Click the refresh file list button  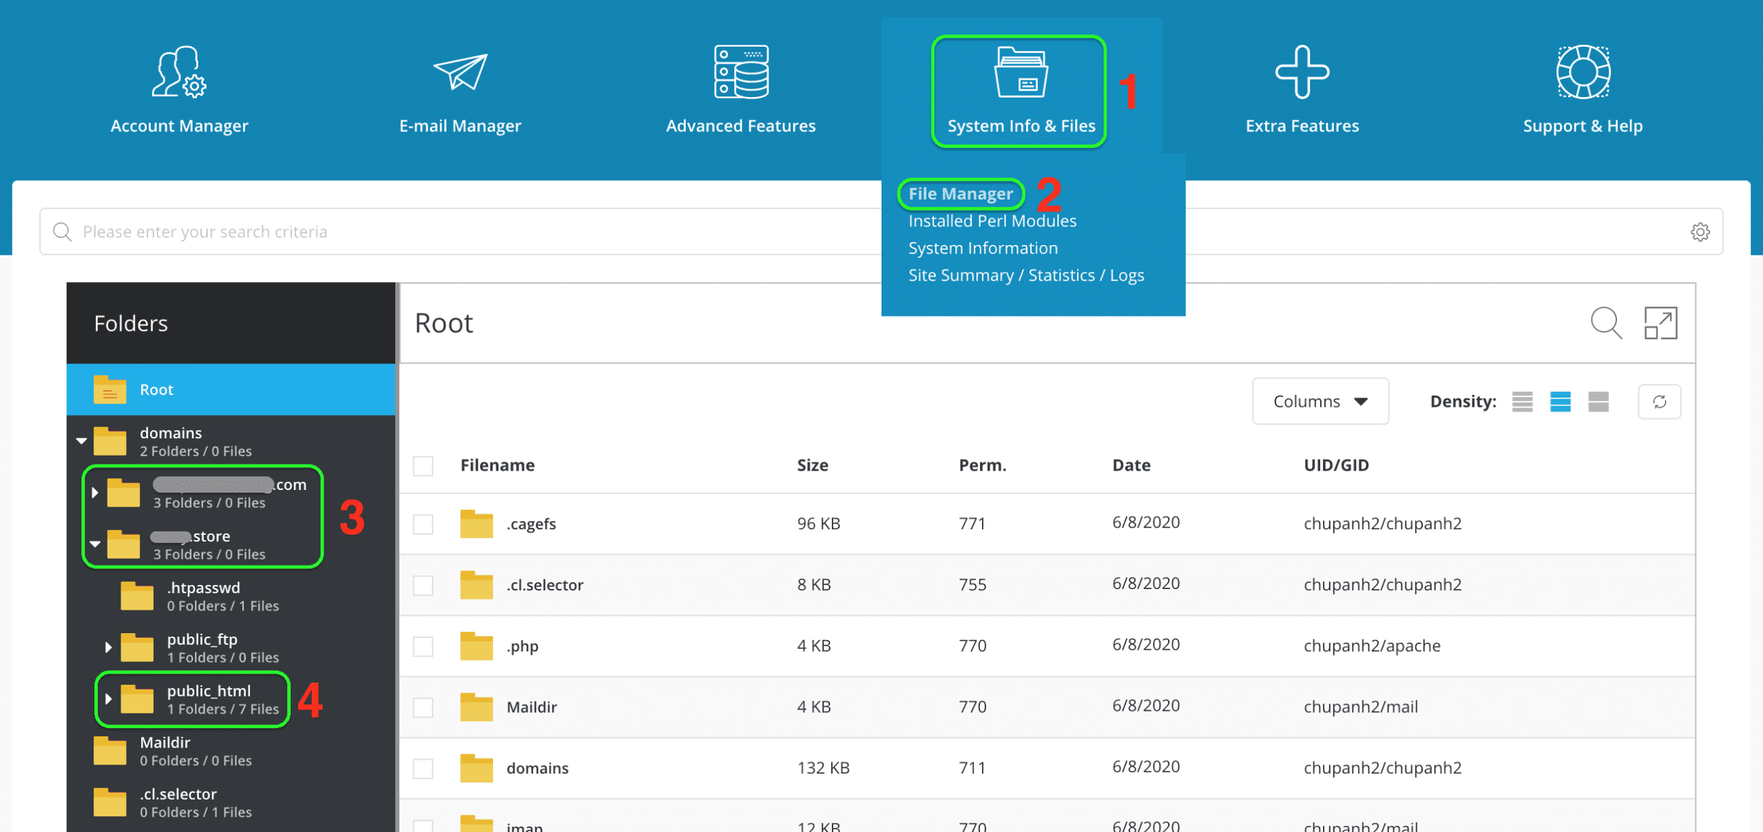pos(1659,402)
